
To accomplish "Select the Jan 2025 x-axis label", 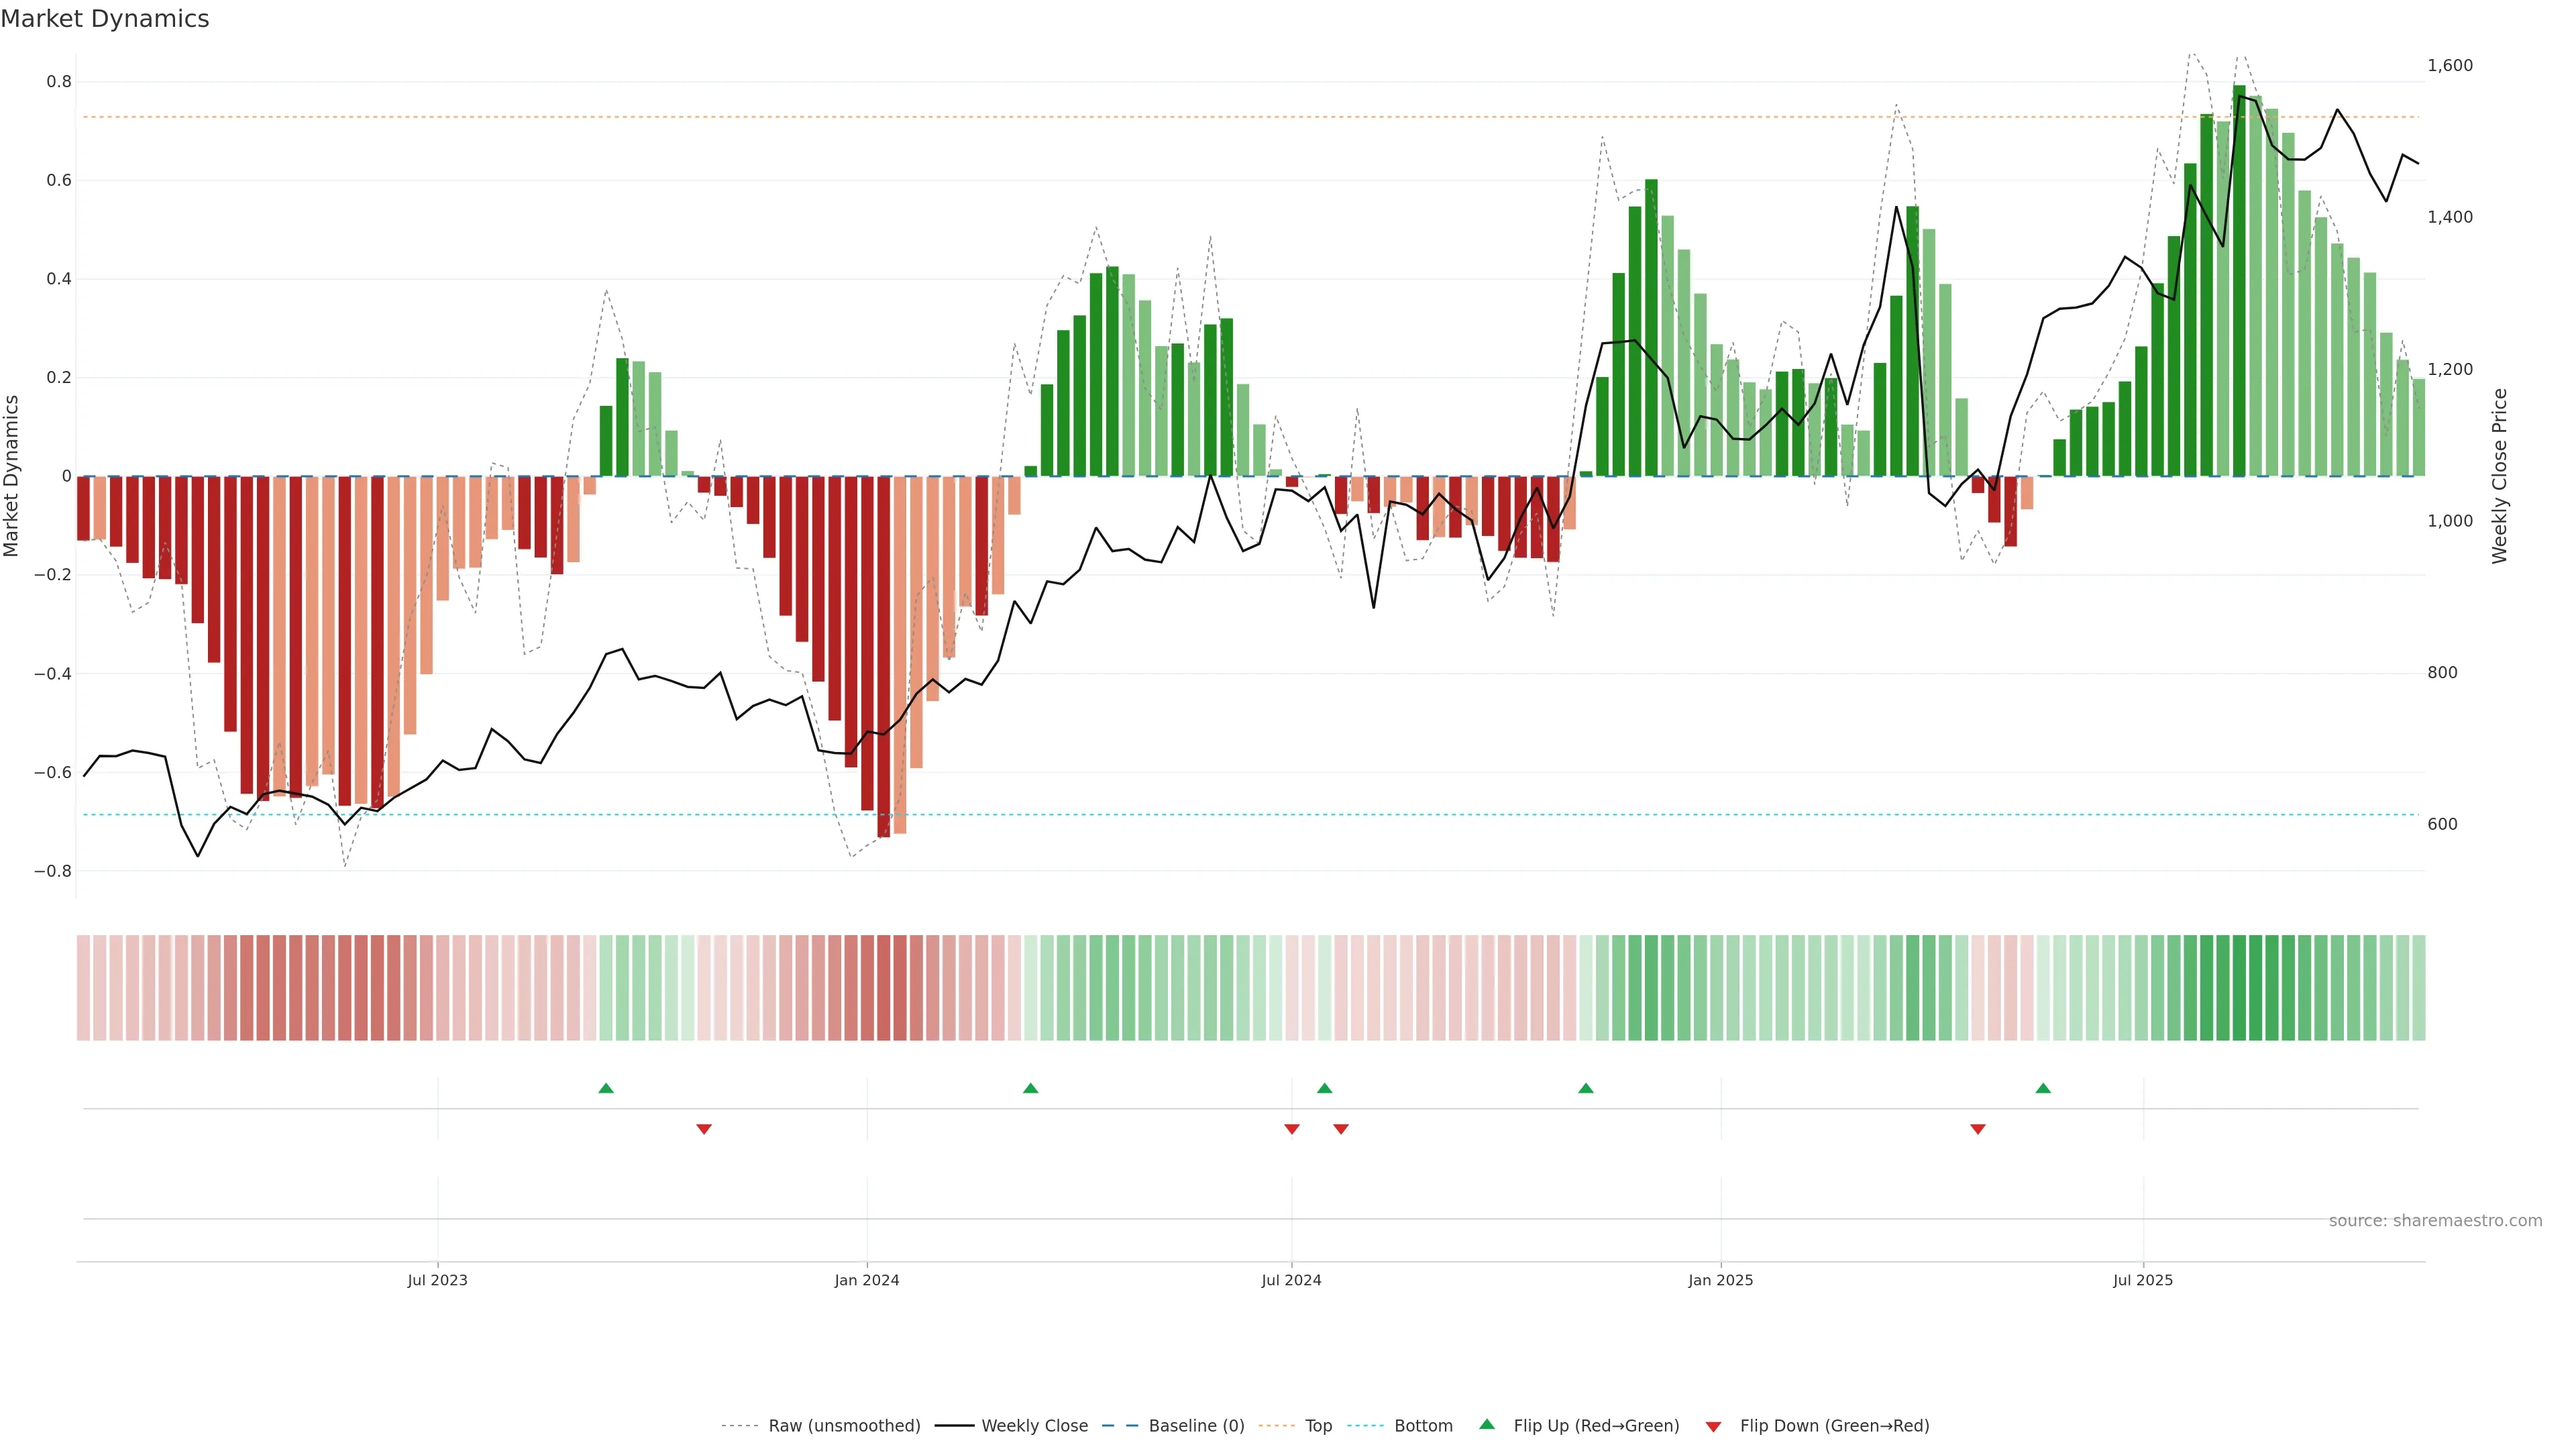I will (x=1720, y=1280).
